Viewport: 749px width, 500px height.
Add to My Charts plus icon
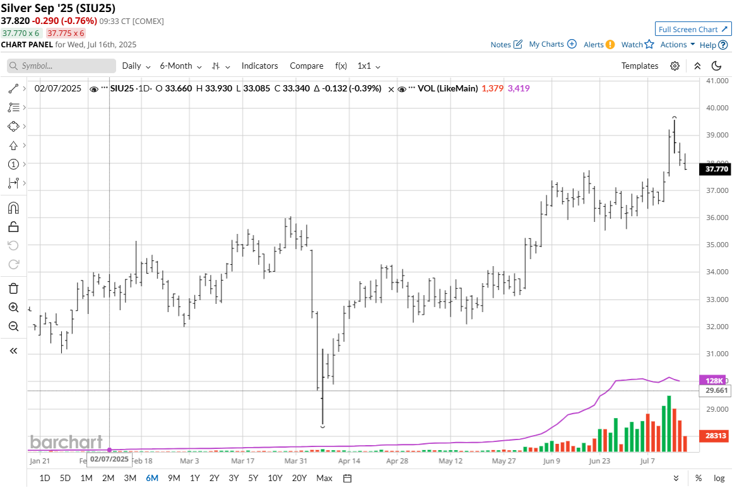click(572, 44)
